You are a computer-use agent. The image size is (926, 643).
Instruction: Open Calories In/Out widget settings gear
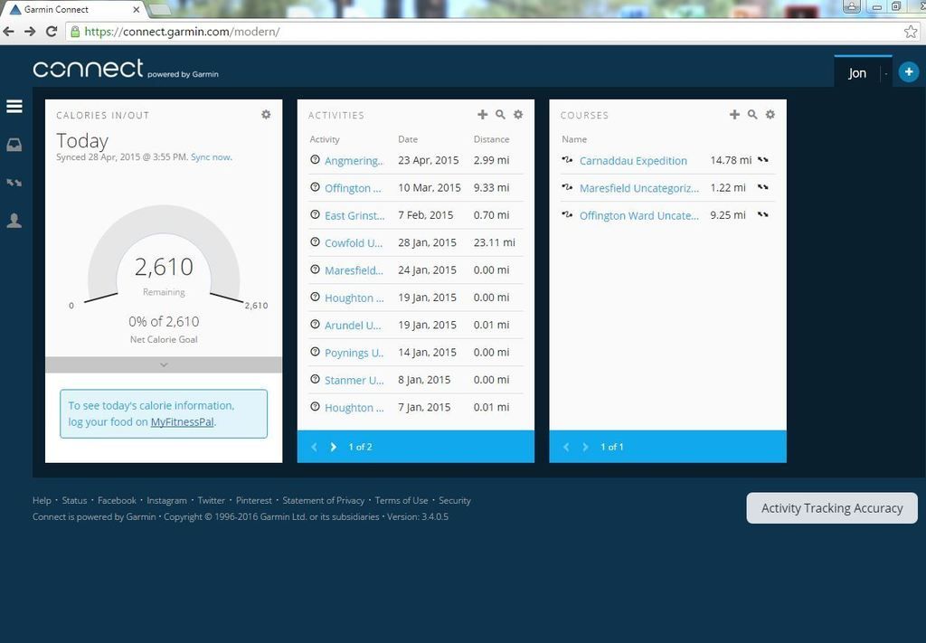(x=267, y=115)
